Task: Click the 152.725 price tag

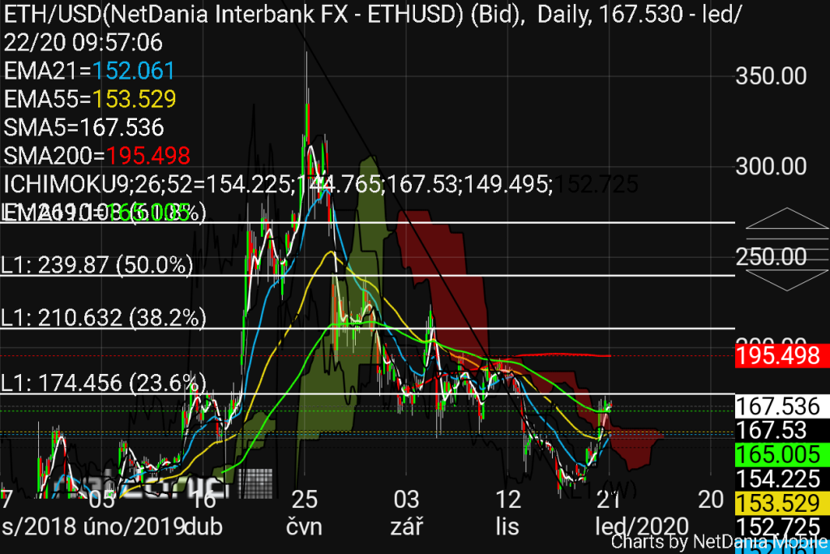Action: point(782,526)
